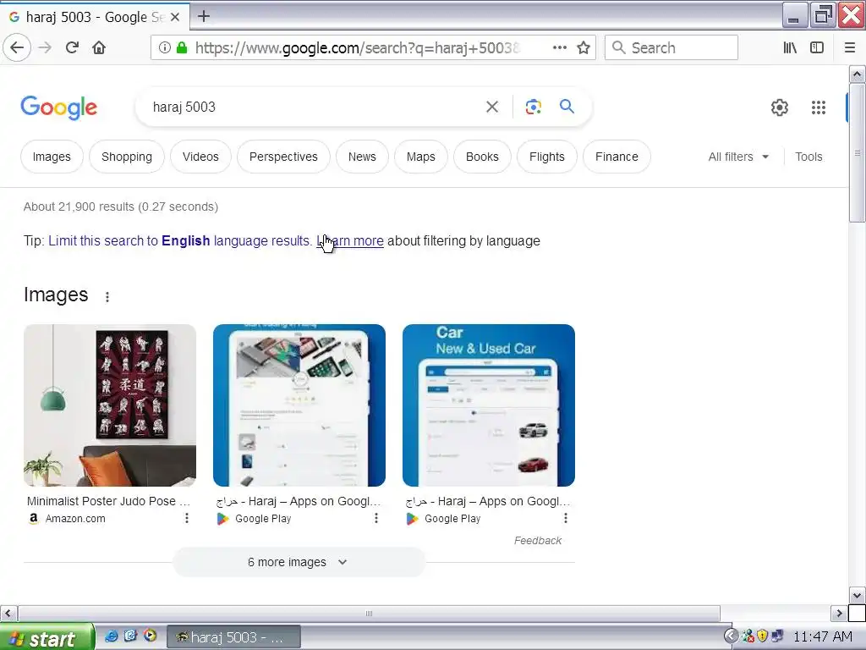Screen dimensions: 866x650
Task: Click the browser address bar URL
Action: [x=357, y=48]
